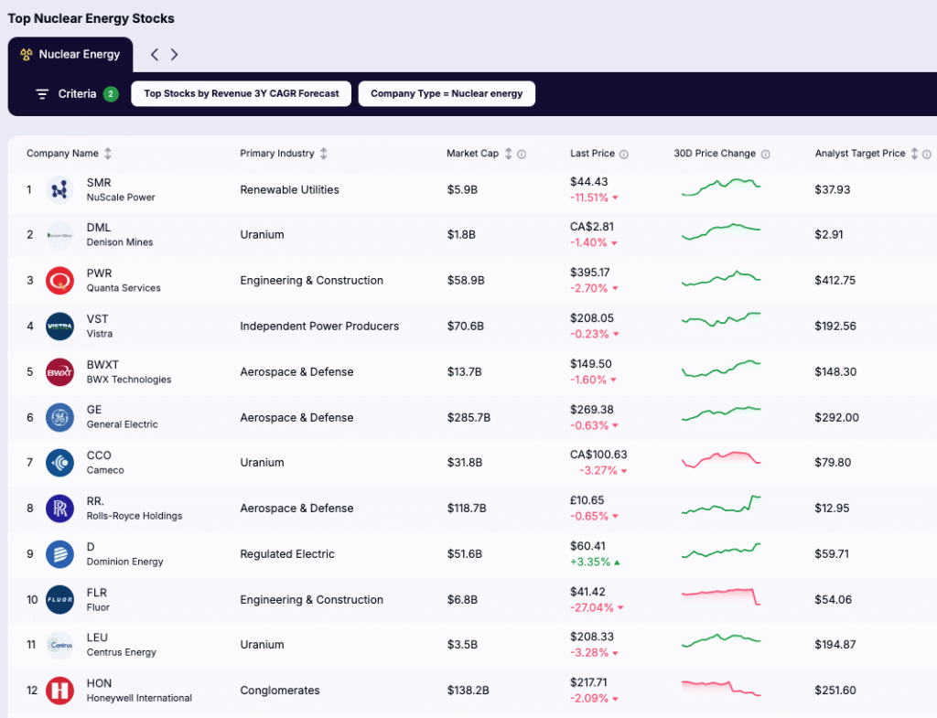937x718 pixels.
Task: View the Fluor 30D price sparkline
Action: point(721,596)
